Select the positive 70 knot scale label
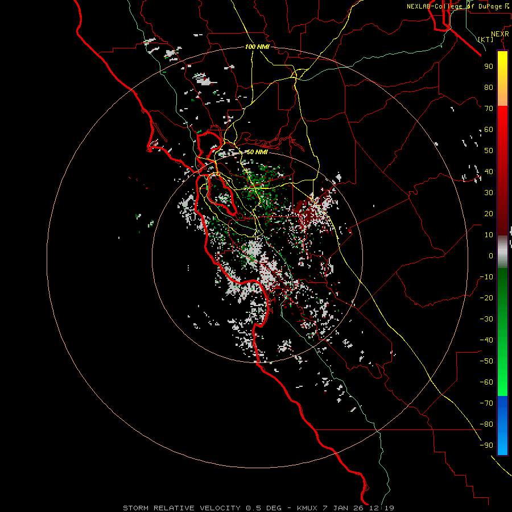The width and height of the screenshot is (512, 512). click(x=489, y=109)
